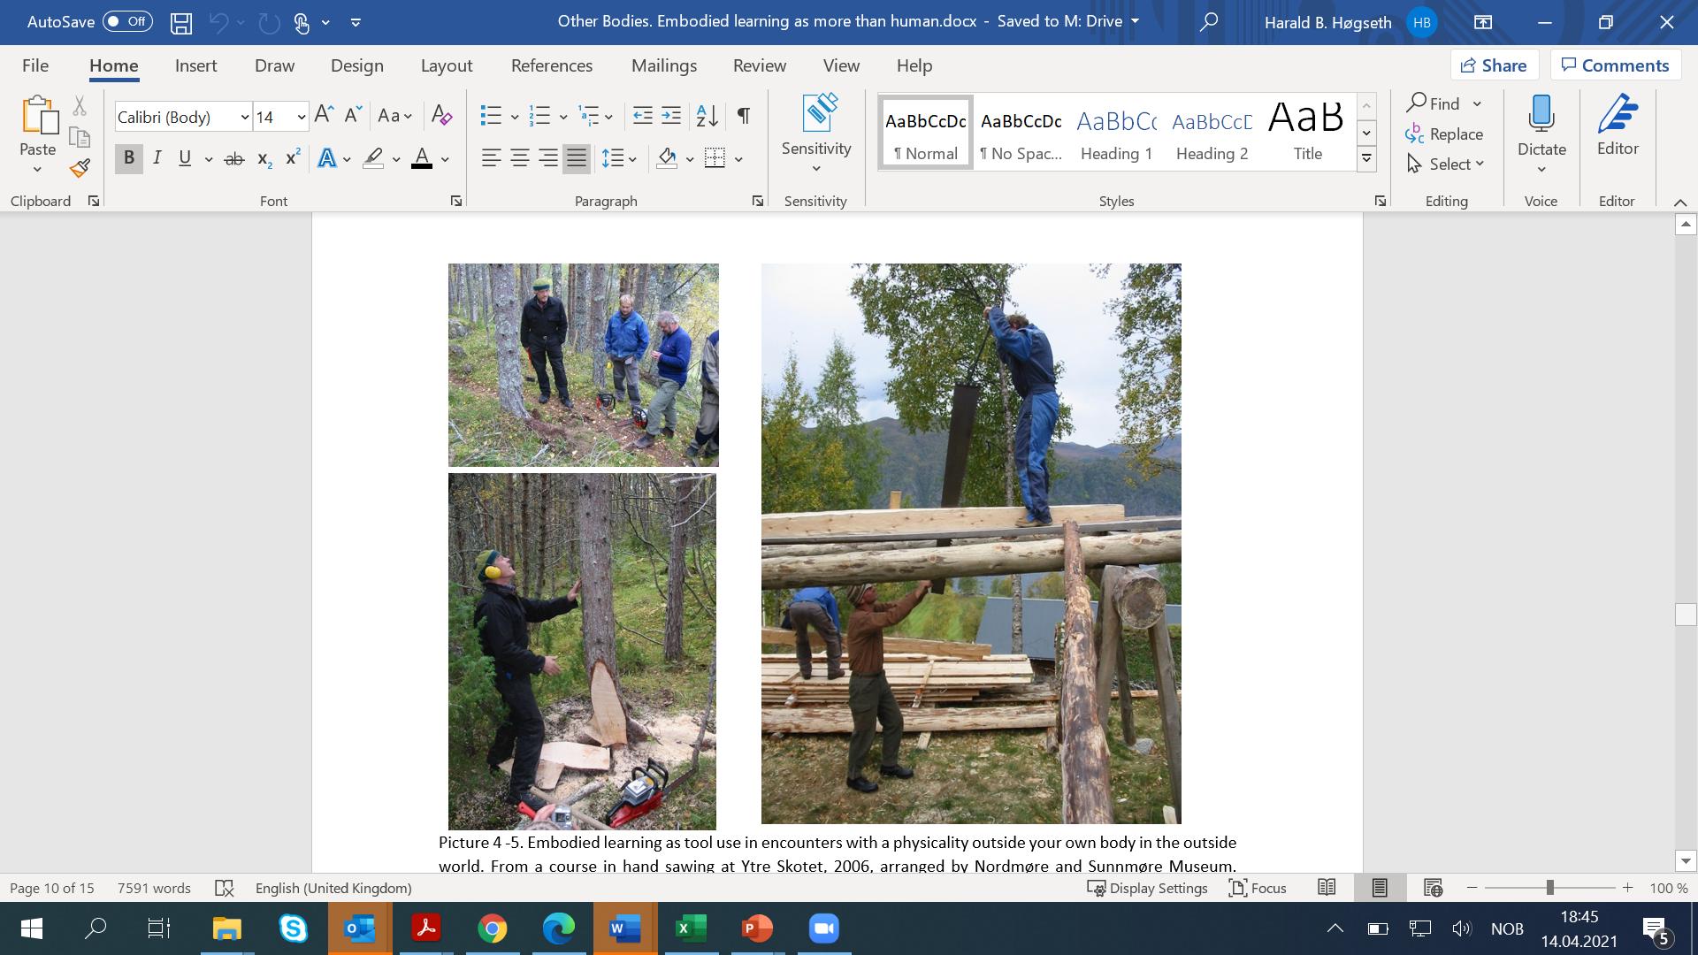
Task: Switch to the References tab
Action: pyautogui.click(x=551, y=65)
